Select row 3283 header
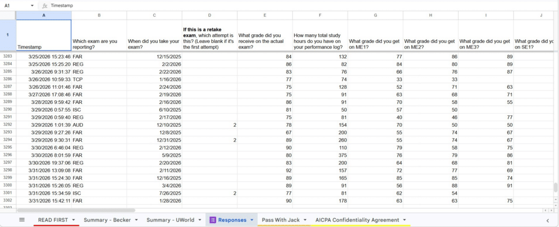This screenshot has width=559, height=227. [x=8, y=57]
